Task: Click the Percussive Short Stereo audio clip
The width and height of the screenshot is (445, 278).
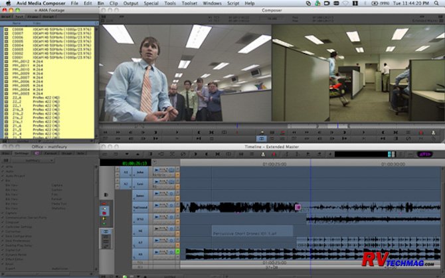Action: coord(251,231)
